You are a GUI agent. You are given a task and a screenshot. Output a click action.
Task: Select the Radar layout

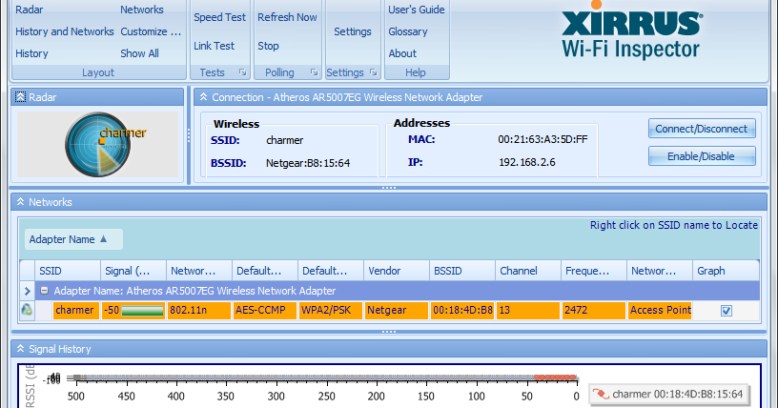coord(30,10)
